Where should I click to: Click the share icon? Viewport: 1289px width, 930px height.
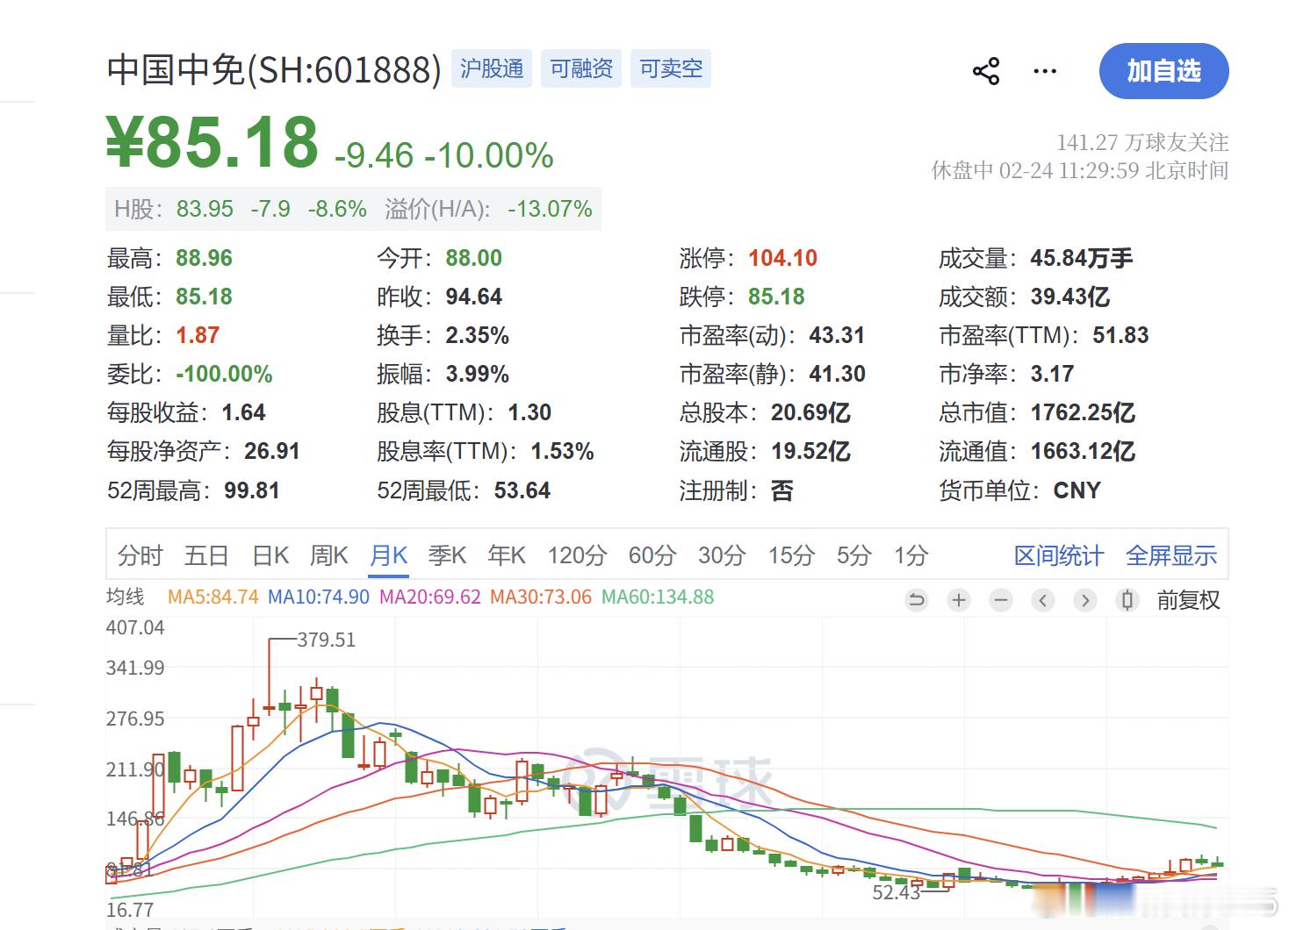[x=985, y=71]
